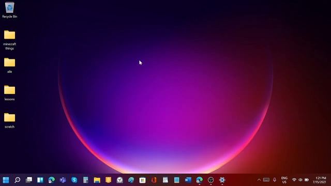Open the blue notepad icon on taskbar
331x186 pixels.
click(x=177, y=180)
